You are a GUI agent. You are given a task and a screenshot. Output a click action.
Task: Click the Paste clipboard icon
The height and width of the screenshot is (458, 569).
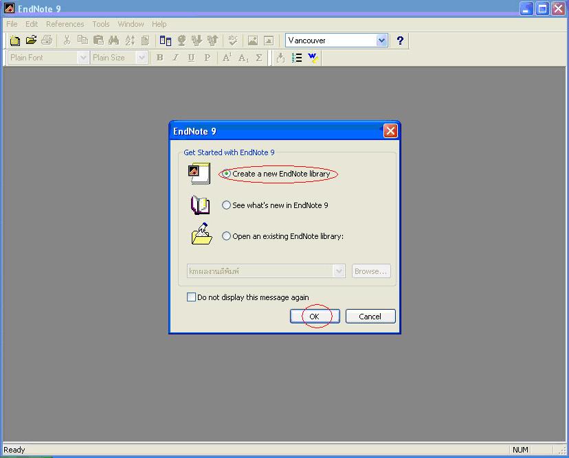(98, 41)
